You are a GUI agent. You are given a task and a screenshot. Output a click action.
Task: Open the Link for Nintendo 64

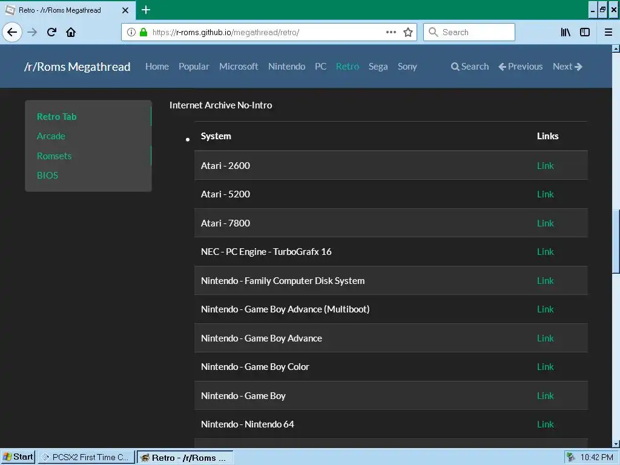pyautogui.click(x=546, y=424)
